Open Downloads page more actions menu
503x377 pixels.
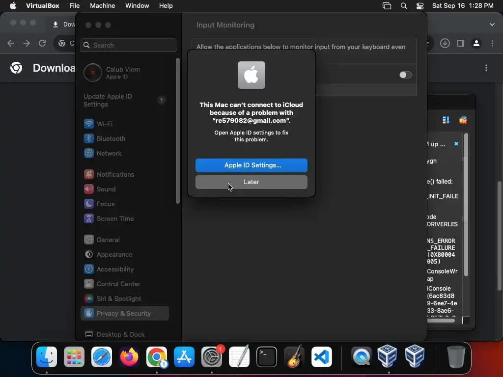[486, 68]
